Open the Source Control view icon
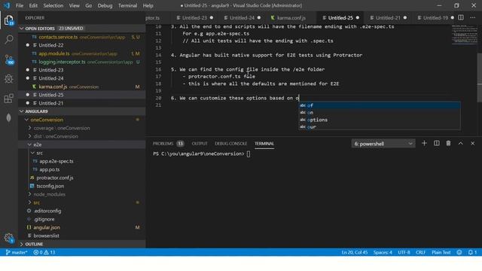The height and width of the screenshot is (271, 482). pos(9,59)
